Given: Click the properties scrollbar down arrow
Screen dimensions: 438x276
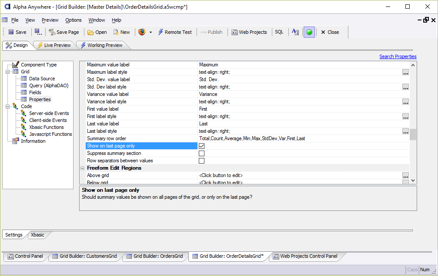Looking at the screenshot, I should click(x=413, y=181).
